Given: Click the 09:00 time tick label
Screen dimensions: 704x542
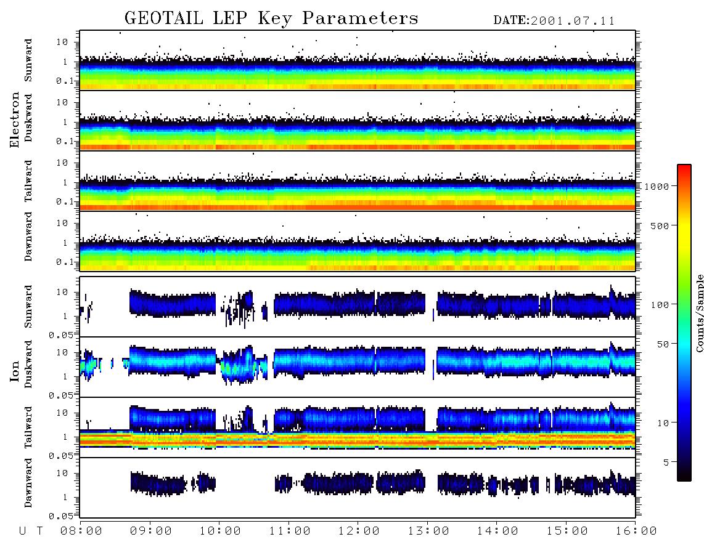Looking at the screenshot, I should (x=150, y=532).
